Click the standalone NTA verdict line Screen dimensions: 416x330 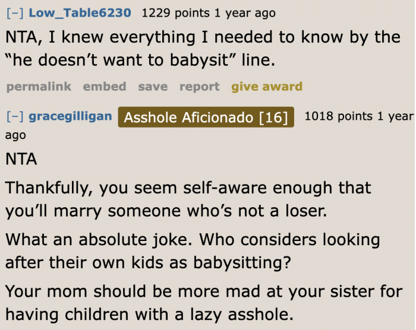click(21, 159)
